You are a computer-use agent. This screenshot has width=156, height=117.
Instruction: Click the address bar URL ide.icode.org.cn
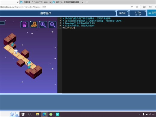(x=23, y=7)
